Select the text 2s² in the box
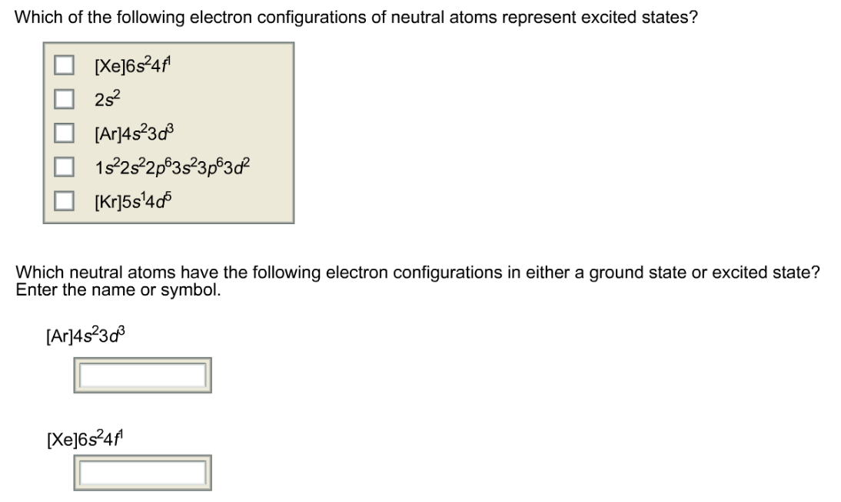The width and height of the screenshot is (841, 502). [x=106, y=97]
